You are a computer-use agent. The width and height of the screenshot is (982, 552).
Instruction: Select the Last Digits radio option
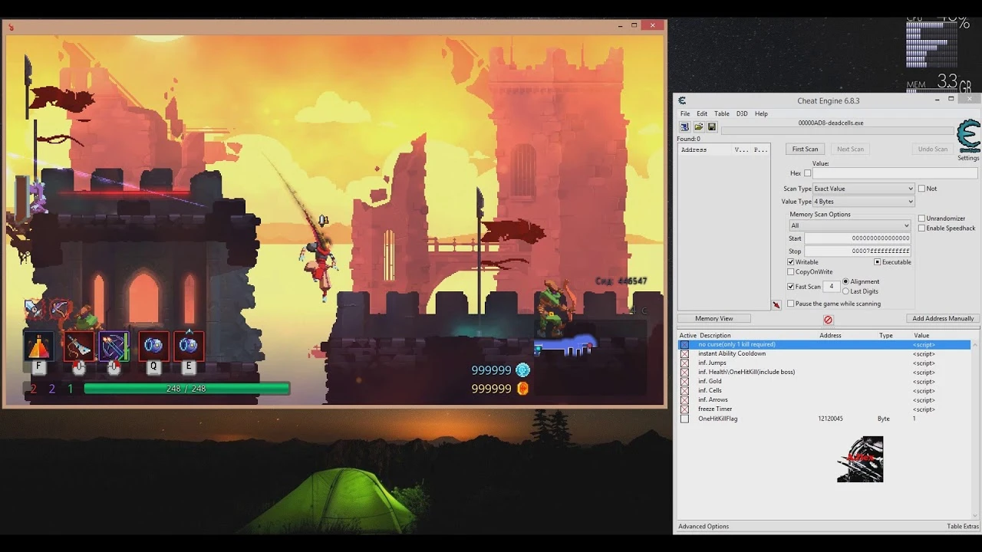click(845, 291)
